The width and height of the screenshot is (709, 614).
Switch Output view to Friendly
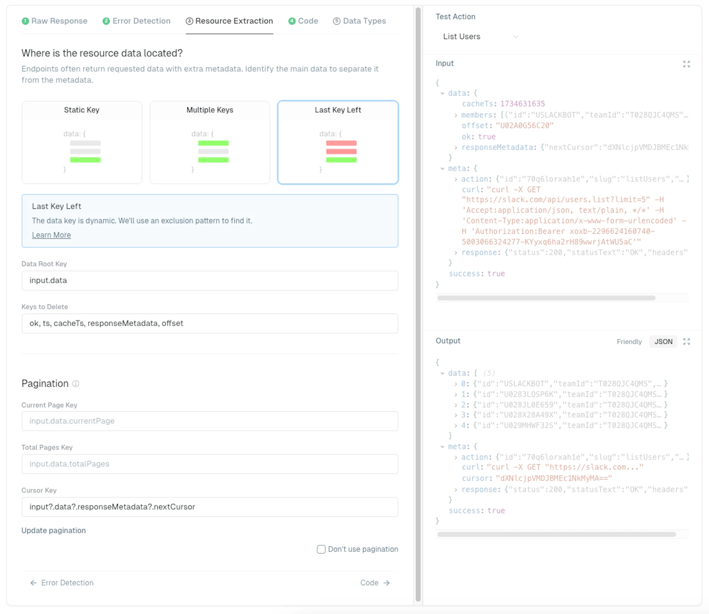coord(629,342)
